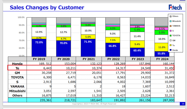Click the TOYOTA green legend swatch
This screenshot has width=187, height=109.
tap(170, 35)
